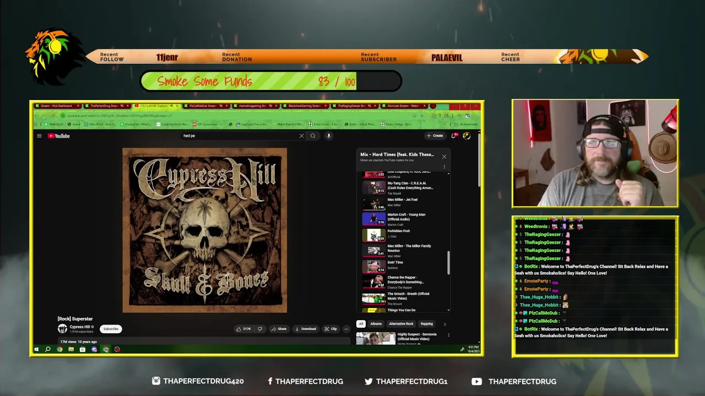The image size is (705, 396).
Task: Clear the search box with the X icon
Action: 301,136
